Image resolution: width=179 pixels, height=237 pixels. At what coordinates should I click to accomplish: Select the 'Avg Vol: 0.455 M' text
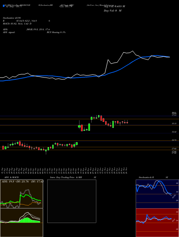pyautogui.click(x=114, y=6)
